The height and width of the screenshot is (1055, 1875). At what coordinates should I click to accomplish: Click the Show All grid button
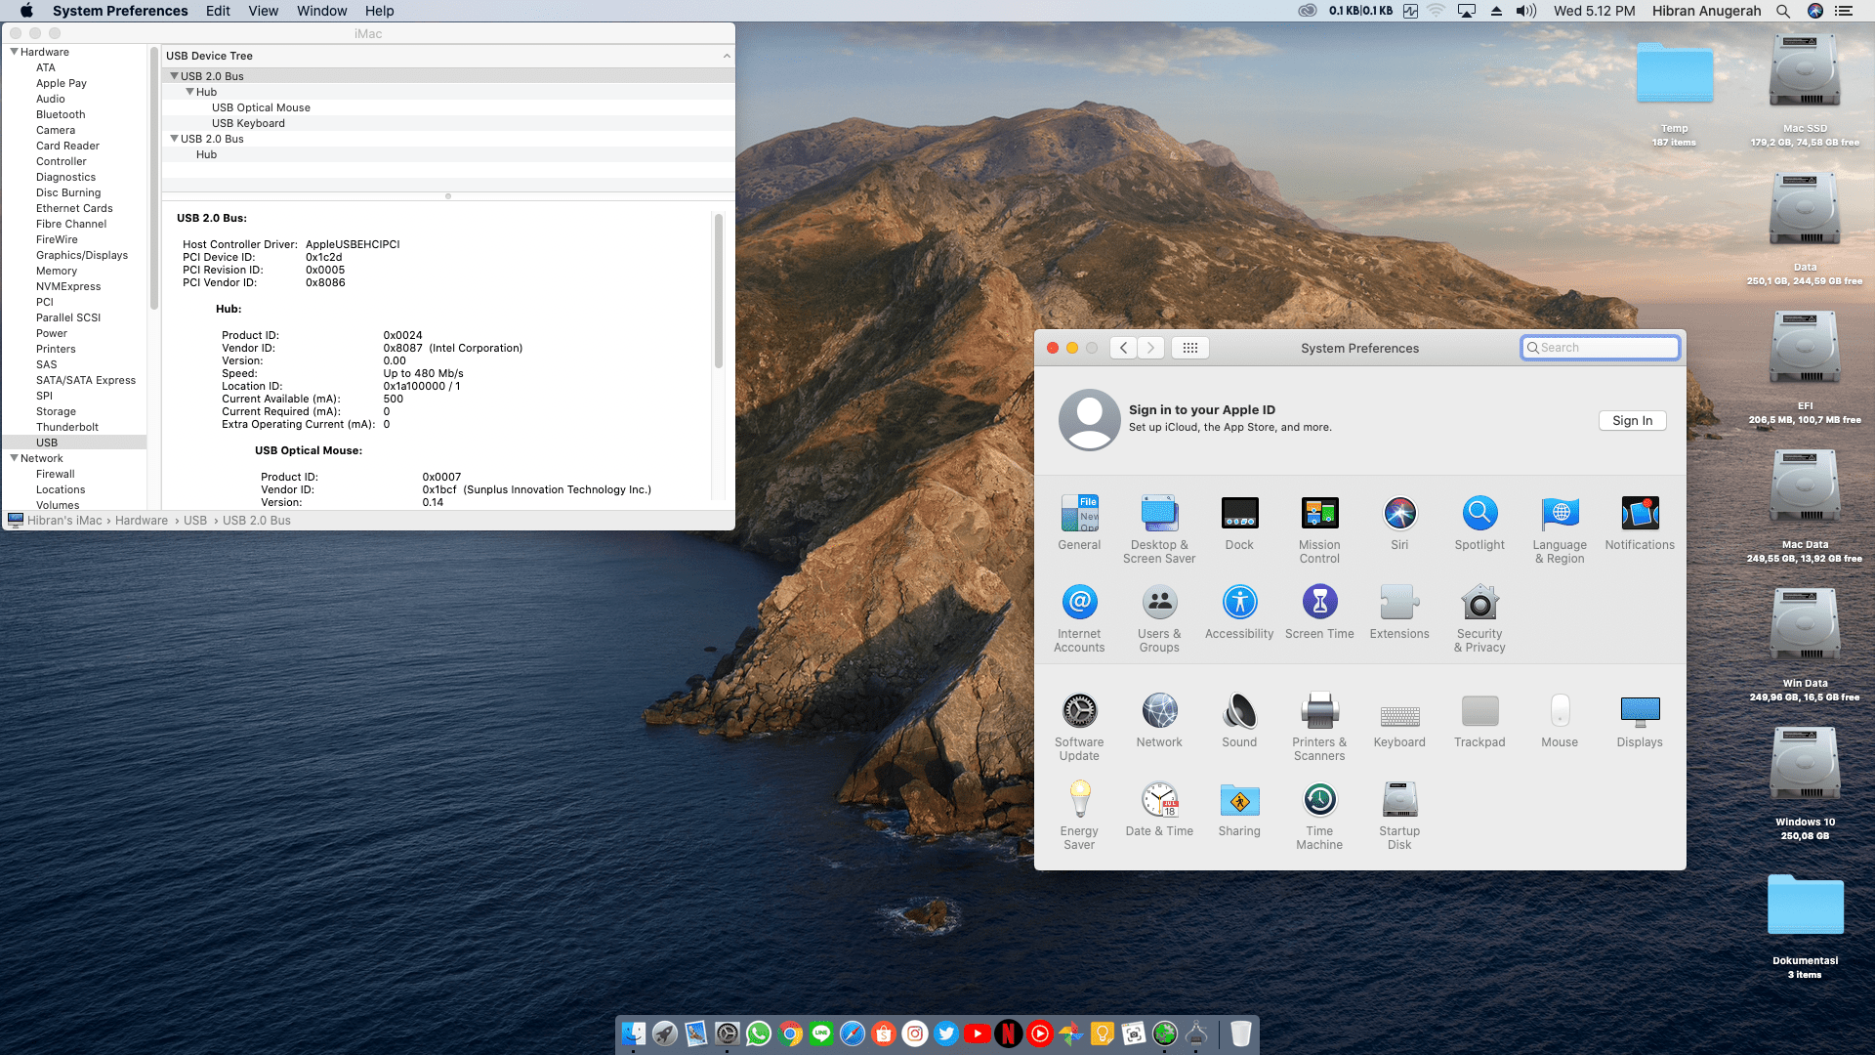[1189, 348]
